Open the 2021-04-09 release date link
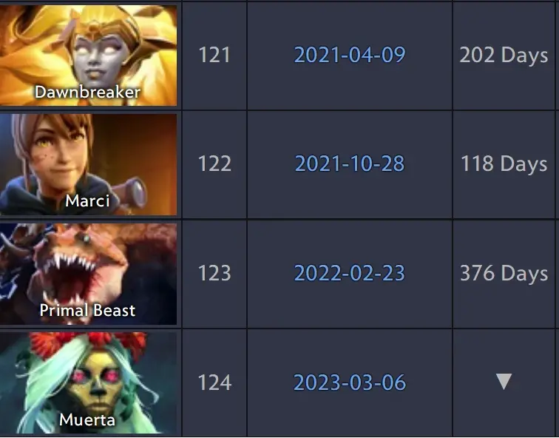 [350, 55]
